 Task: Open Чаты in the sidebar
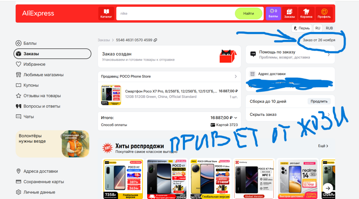28,117
